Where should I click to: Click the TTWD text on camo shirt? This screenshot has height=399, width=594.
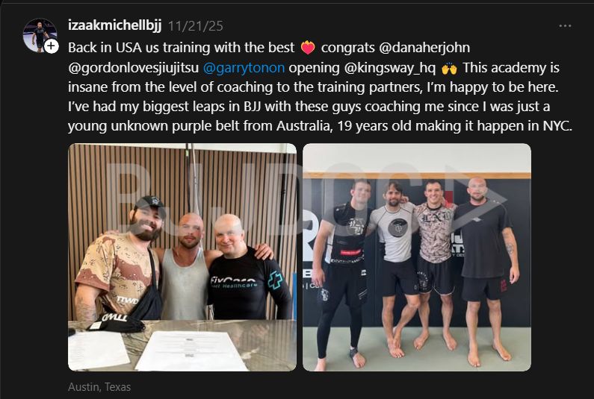click(127, 301)
